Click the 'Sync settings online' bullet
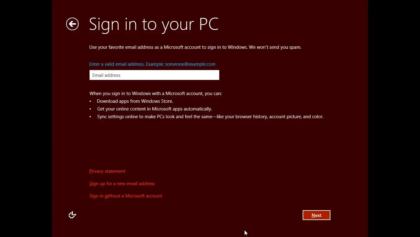The width and height of the screenshot is (420, 237). click(210, 117)
